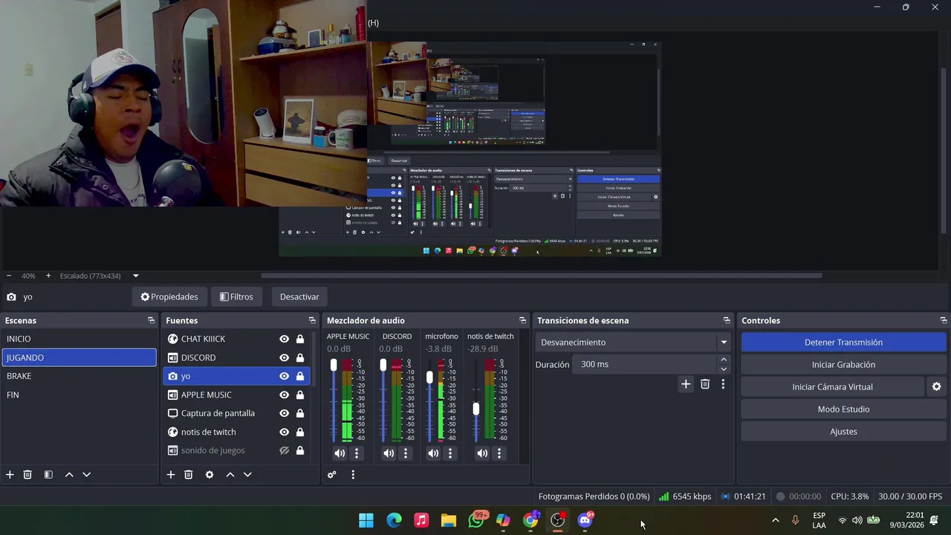Toggle visibility of APPLE MUSIC source

(284, 395)
